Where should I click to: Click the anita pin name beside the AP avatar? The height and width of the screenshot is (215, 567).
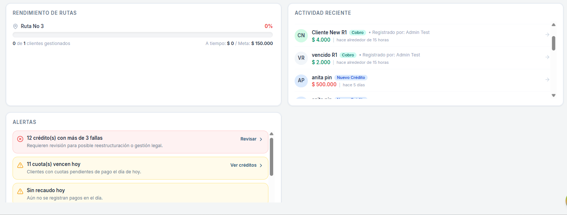[x=322, y=77]
